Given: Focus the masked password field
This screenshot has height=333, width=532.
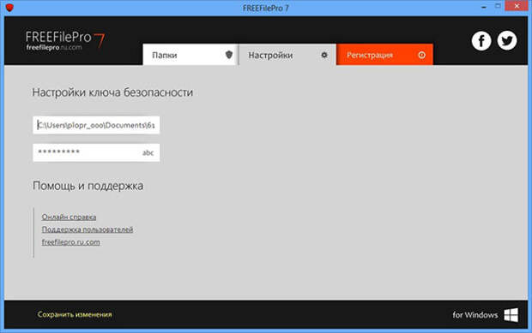Looking at the screenshot, I should [x=96, y=152].
